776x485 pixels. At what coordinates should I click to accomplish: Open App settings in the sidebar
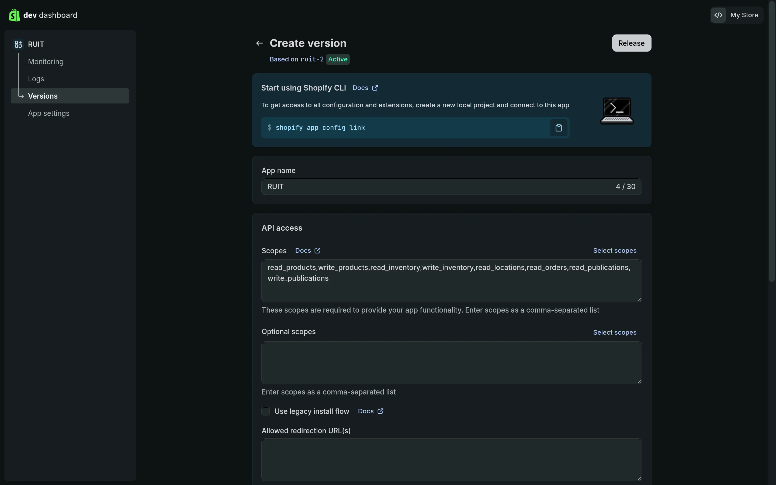(x=49, y=113)
